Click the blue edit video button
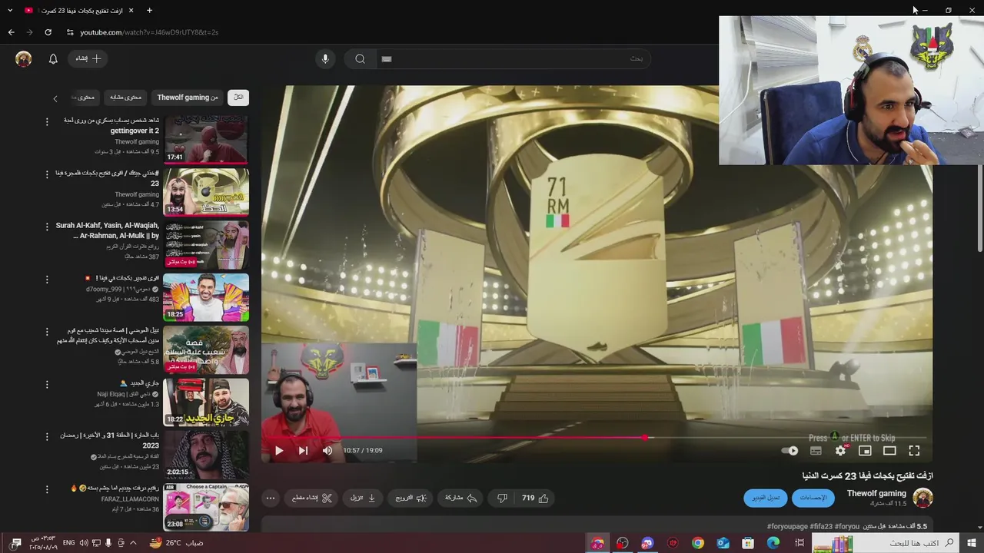 tap(766, 498)
